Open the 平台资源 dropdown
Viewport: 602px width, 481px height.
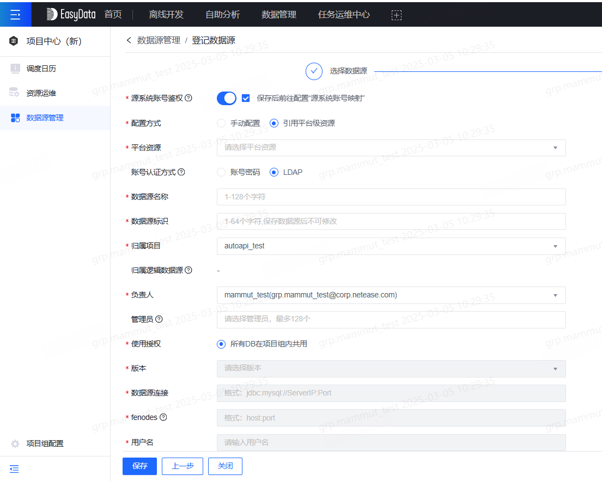pyautogui.click(x=391, y=148)
